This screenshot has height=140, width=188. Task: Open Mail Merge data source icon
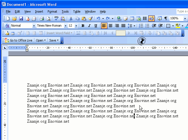tap(13, 33)
